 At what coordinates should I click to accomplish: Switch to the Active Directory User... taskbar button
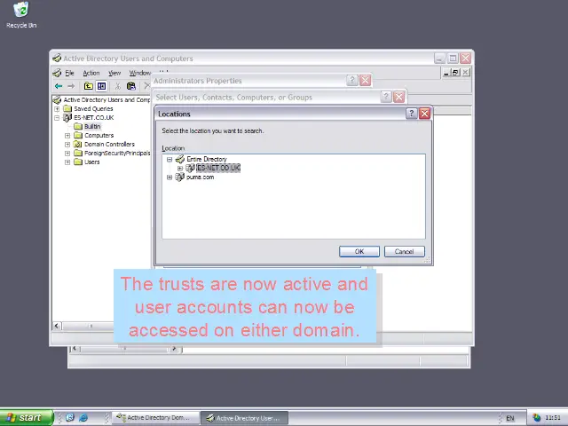click(245, 418)
